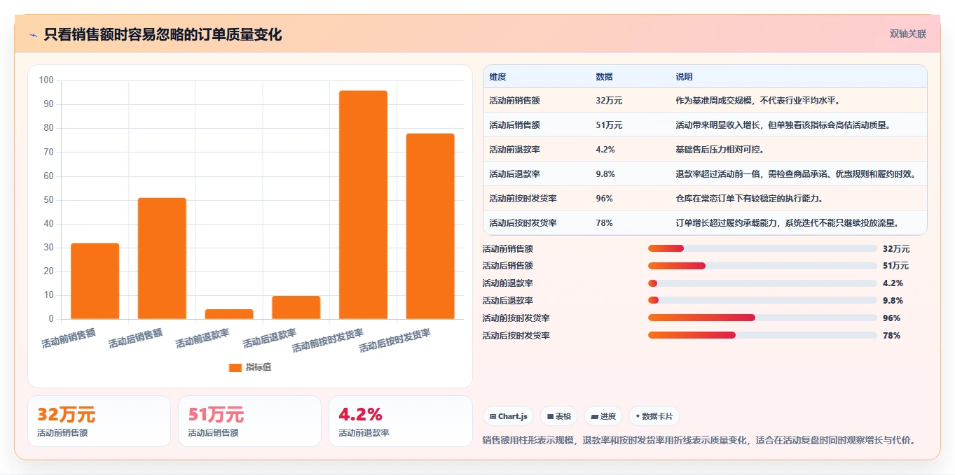Click table cell 4.2%
Image resolution: width=955 pixels, height=475 pixels.
point(605,150)
